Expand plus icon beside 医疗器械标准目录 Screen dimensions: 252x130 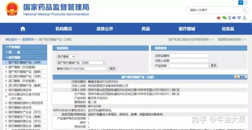(6, 90)
